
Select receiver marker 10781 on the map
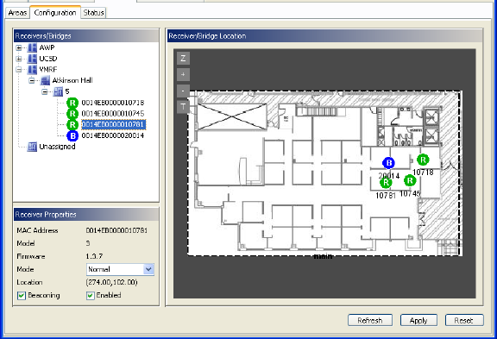[386, 183]
